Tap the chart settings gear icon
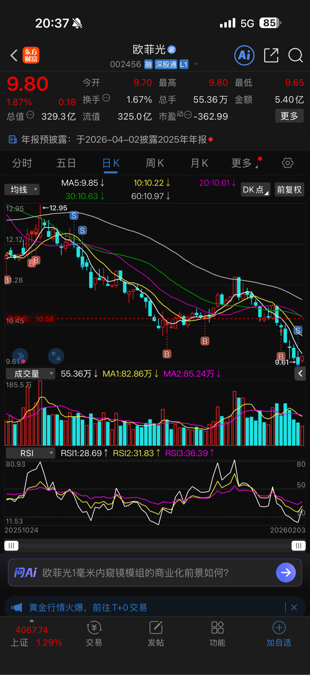The image size is (310, 675). tap(287, 163)
